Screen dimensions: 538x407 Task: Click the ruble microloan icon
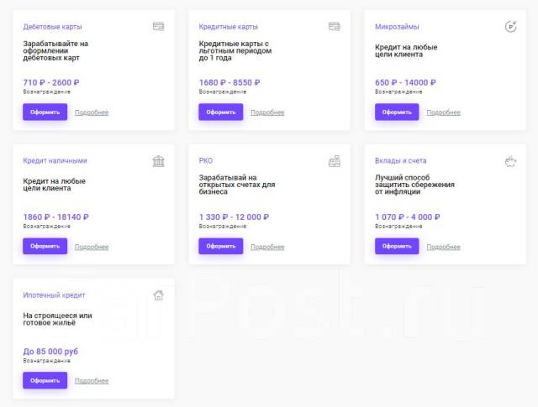(509, 27)
